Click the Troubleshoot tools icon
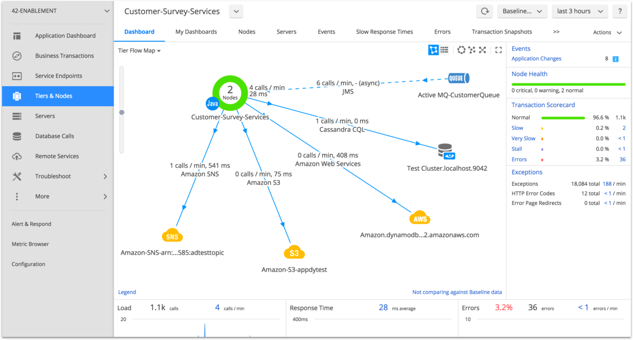The width and height of the screenshot is (633, 340). pos(17,177)
